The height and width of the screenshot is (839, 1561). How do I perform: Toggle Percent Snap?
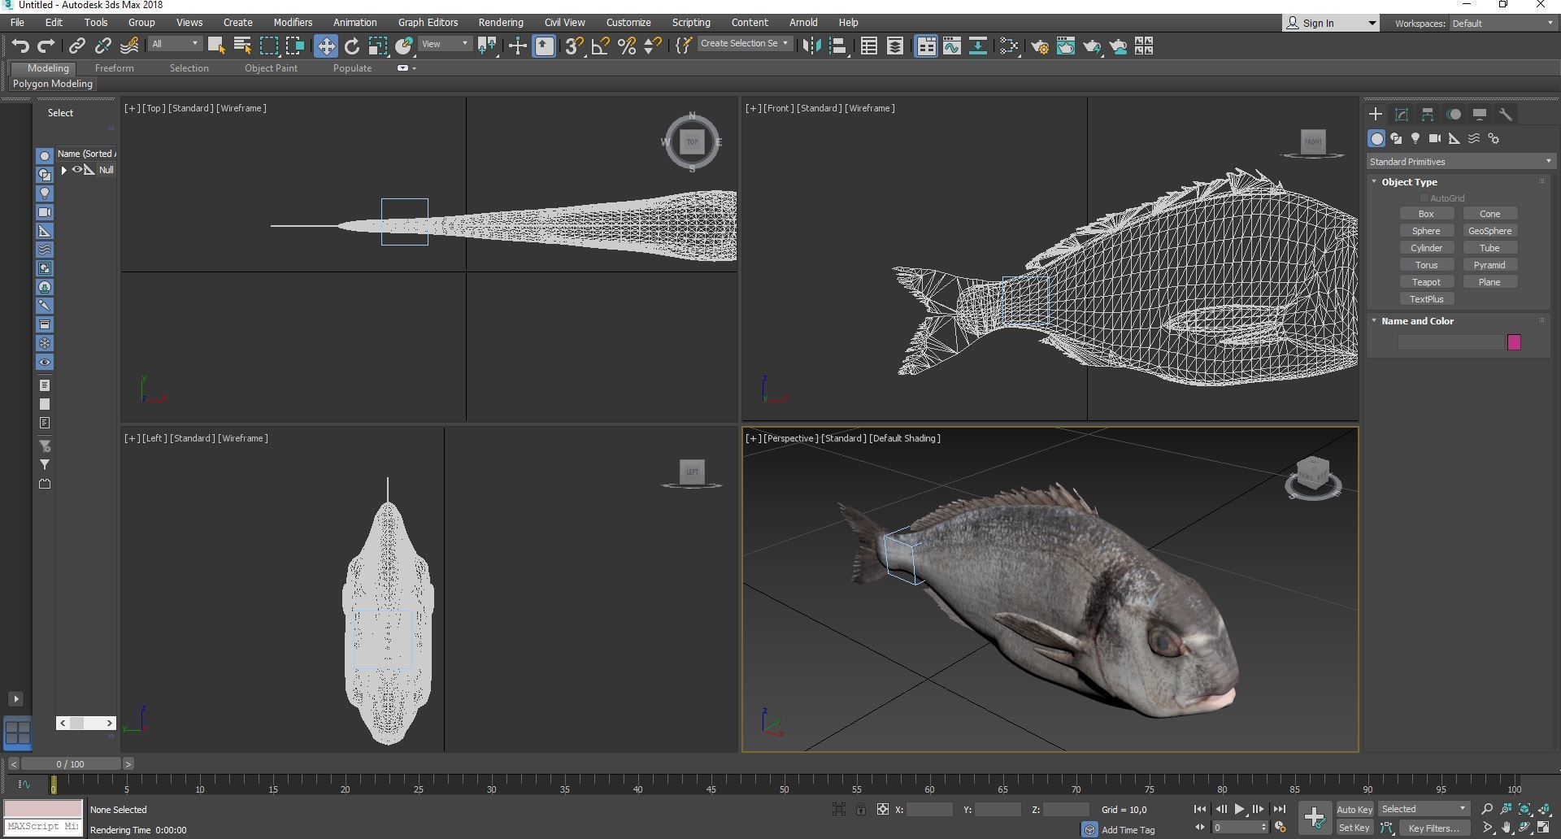click(x=626, y=46)
